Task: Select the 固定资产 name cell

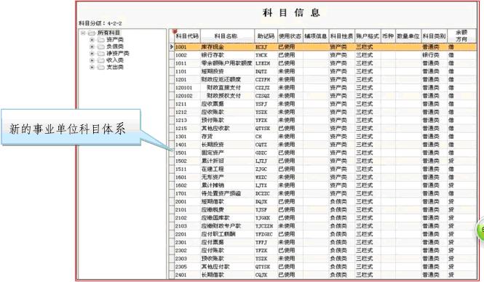Action: pyautogui.click(x=227, y=153)
